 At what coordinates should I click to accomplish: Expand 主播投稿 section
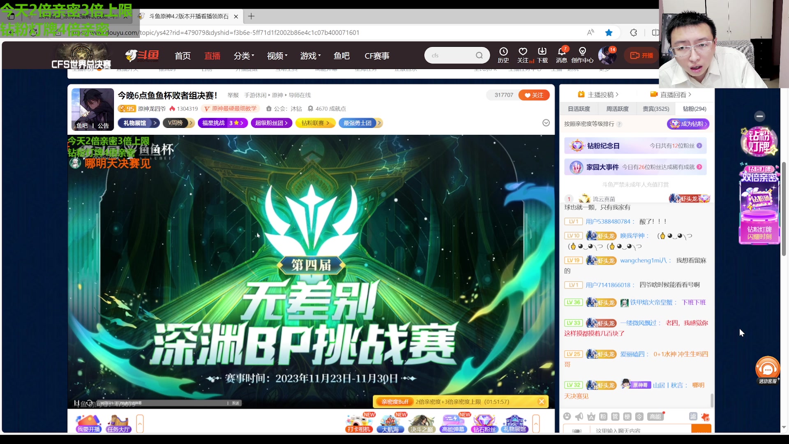pos(598,95)
